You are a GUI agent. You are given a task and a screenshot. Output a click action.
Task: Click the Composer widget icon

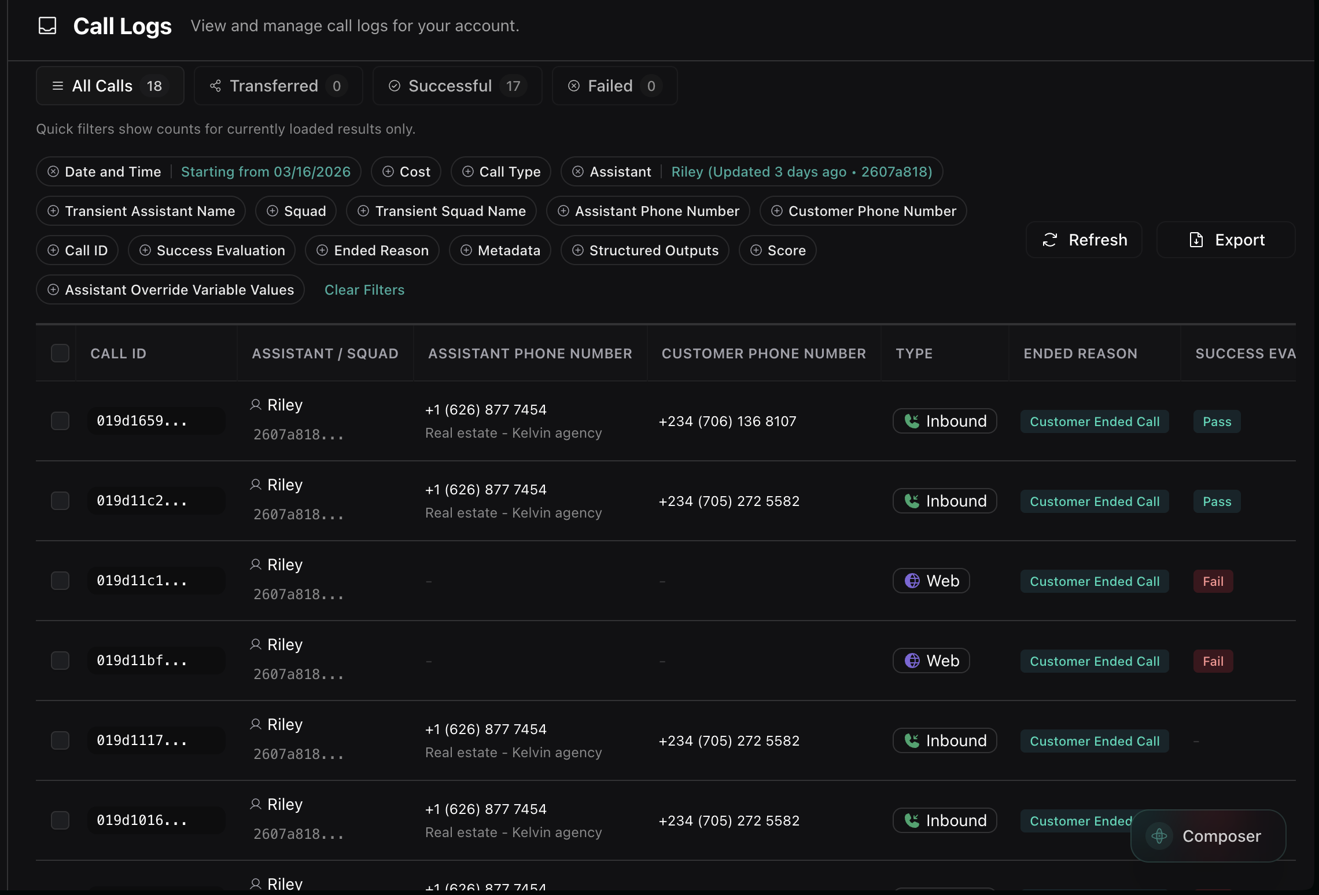tap(1159, 836)
